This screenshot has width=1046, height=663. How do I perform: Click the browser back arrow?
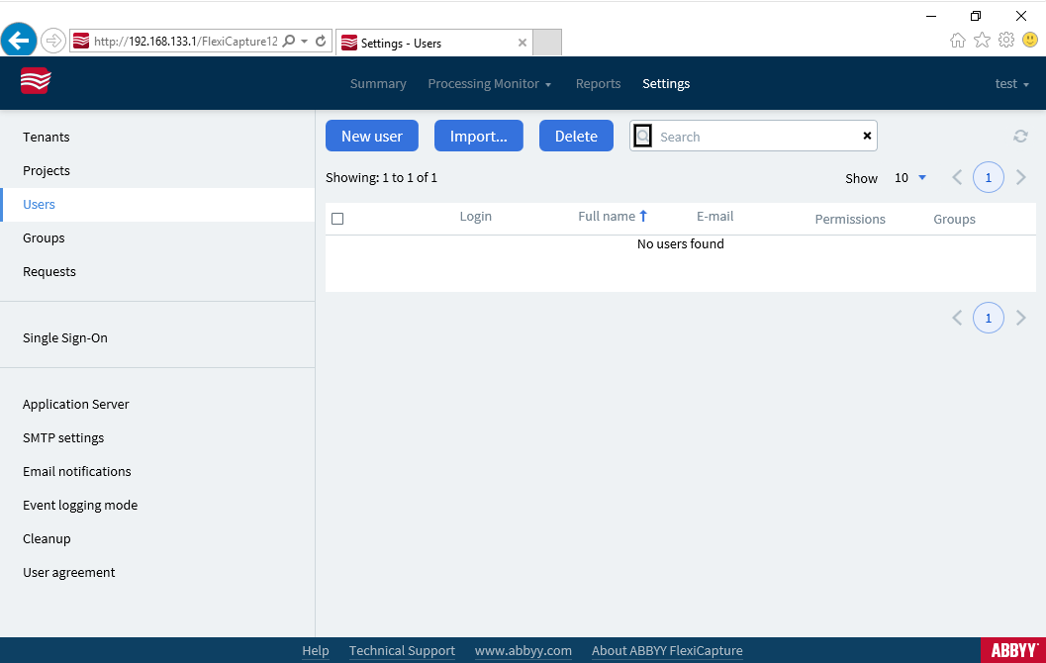pos(19,40)
